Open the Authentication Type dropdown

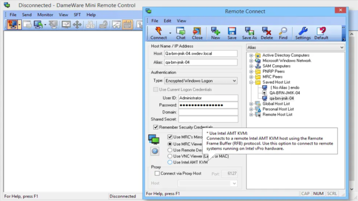coord(201,80)
